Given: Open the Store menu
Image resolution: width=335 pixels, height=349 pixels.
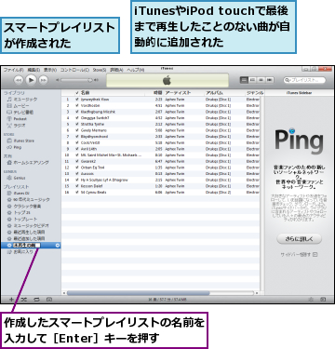Looking at the screenshot, I should coord(100,70).
